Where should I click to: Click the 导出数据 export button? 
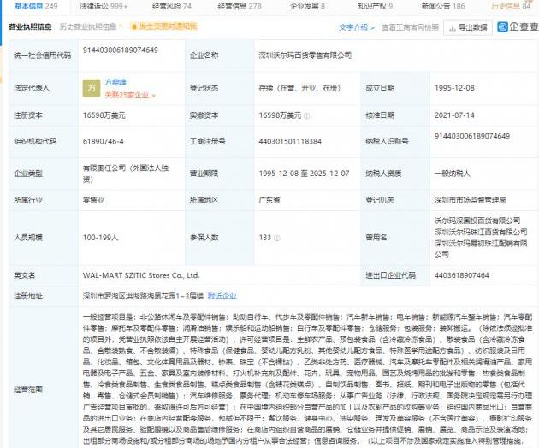tap(469, 27)
